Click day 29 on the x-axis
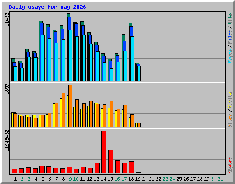 pos(207,179)
